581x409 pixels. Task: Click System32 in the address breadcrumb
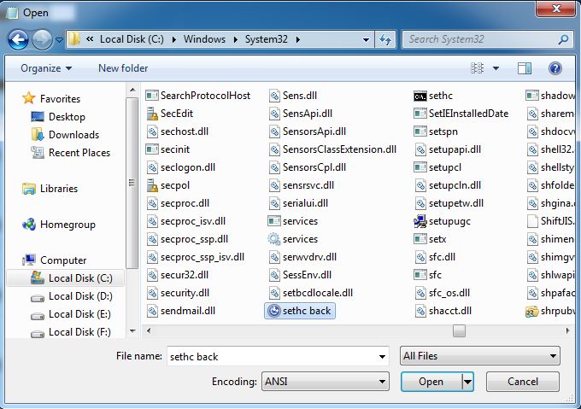coord(267,39)
